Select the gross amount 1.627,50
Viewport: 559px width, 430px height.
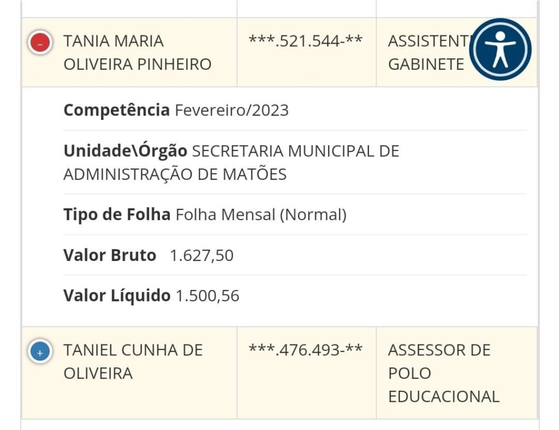[x=201, y=255]
